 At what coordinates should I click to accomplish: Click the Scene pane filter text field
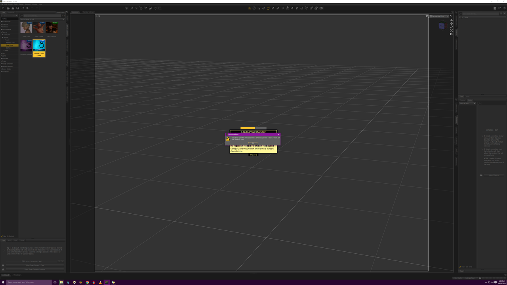480,14
